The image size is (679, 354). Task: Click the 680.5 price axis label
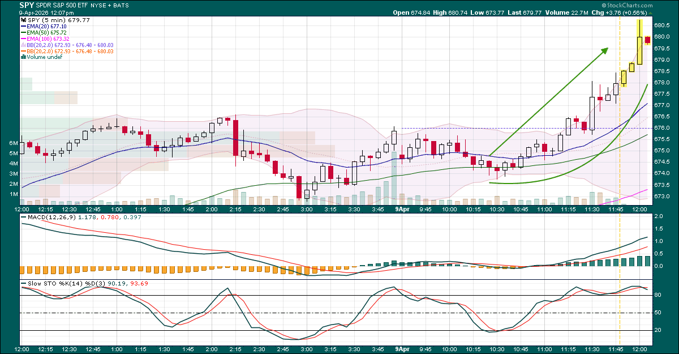[x=662, y=25]
